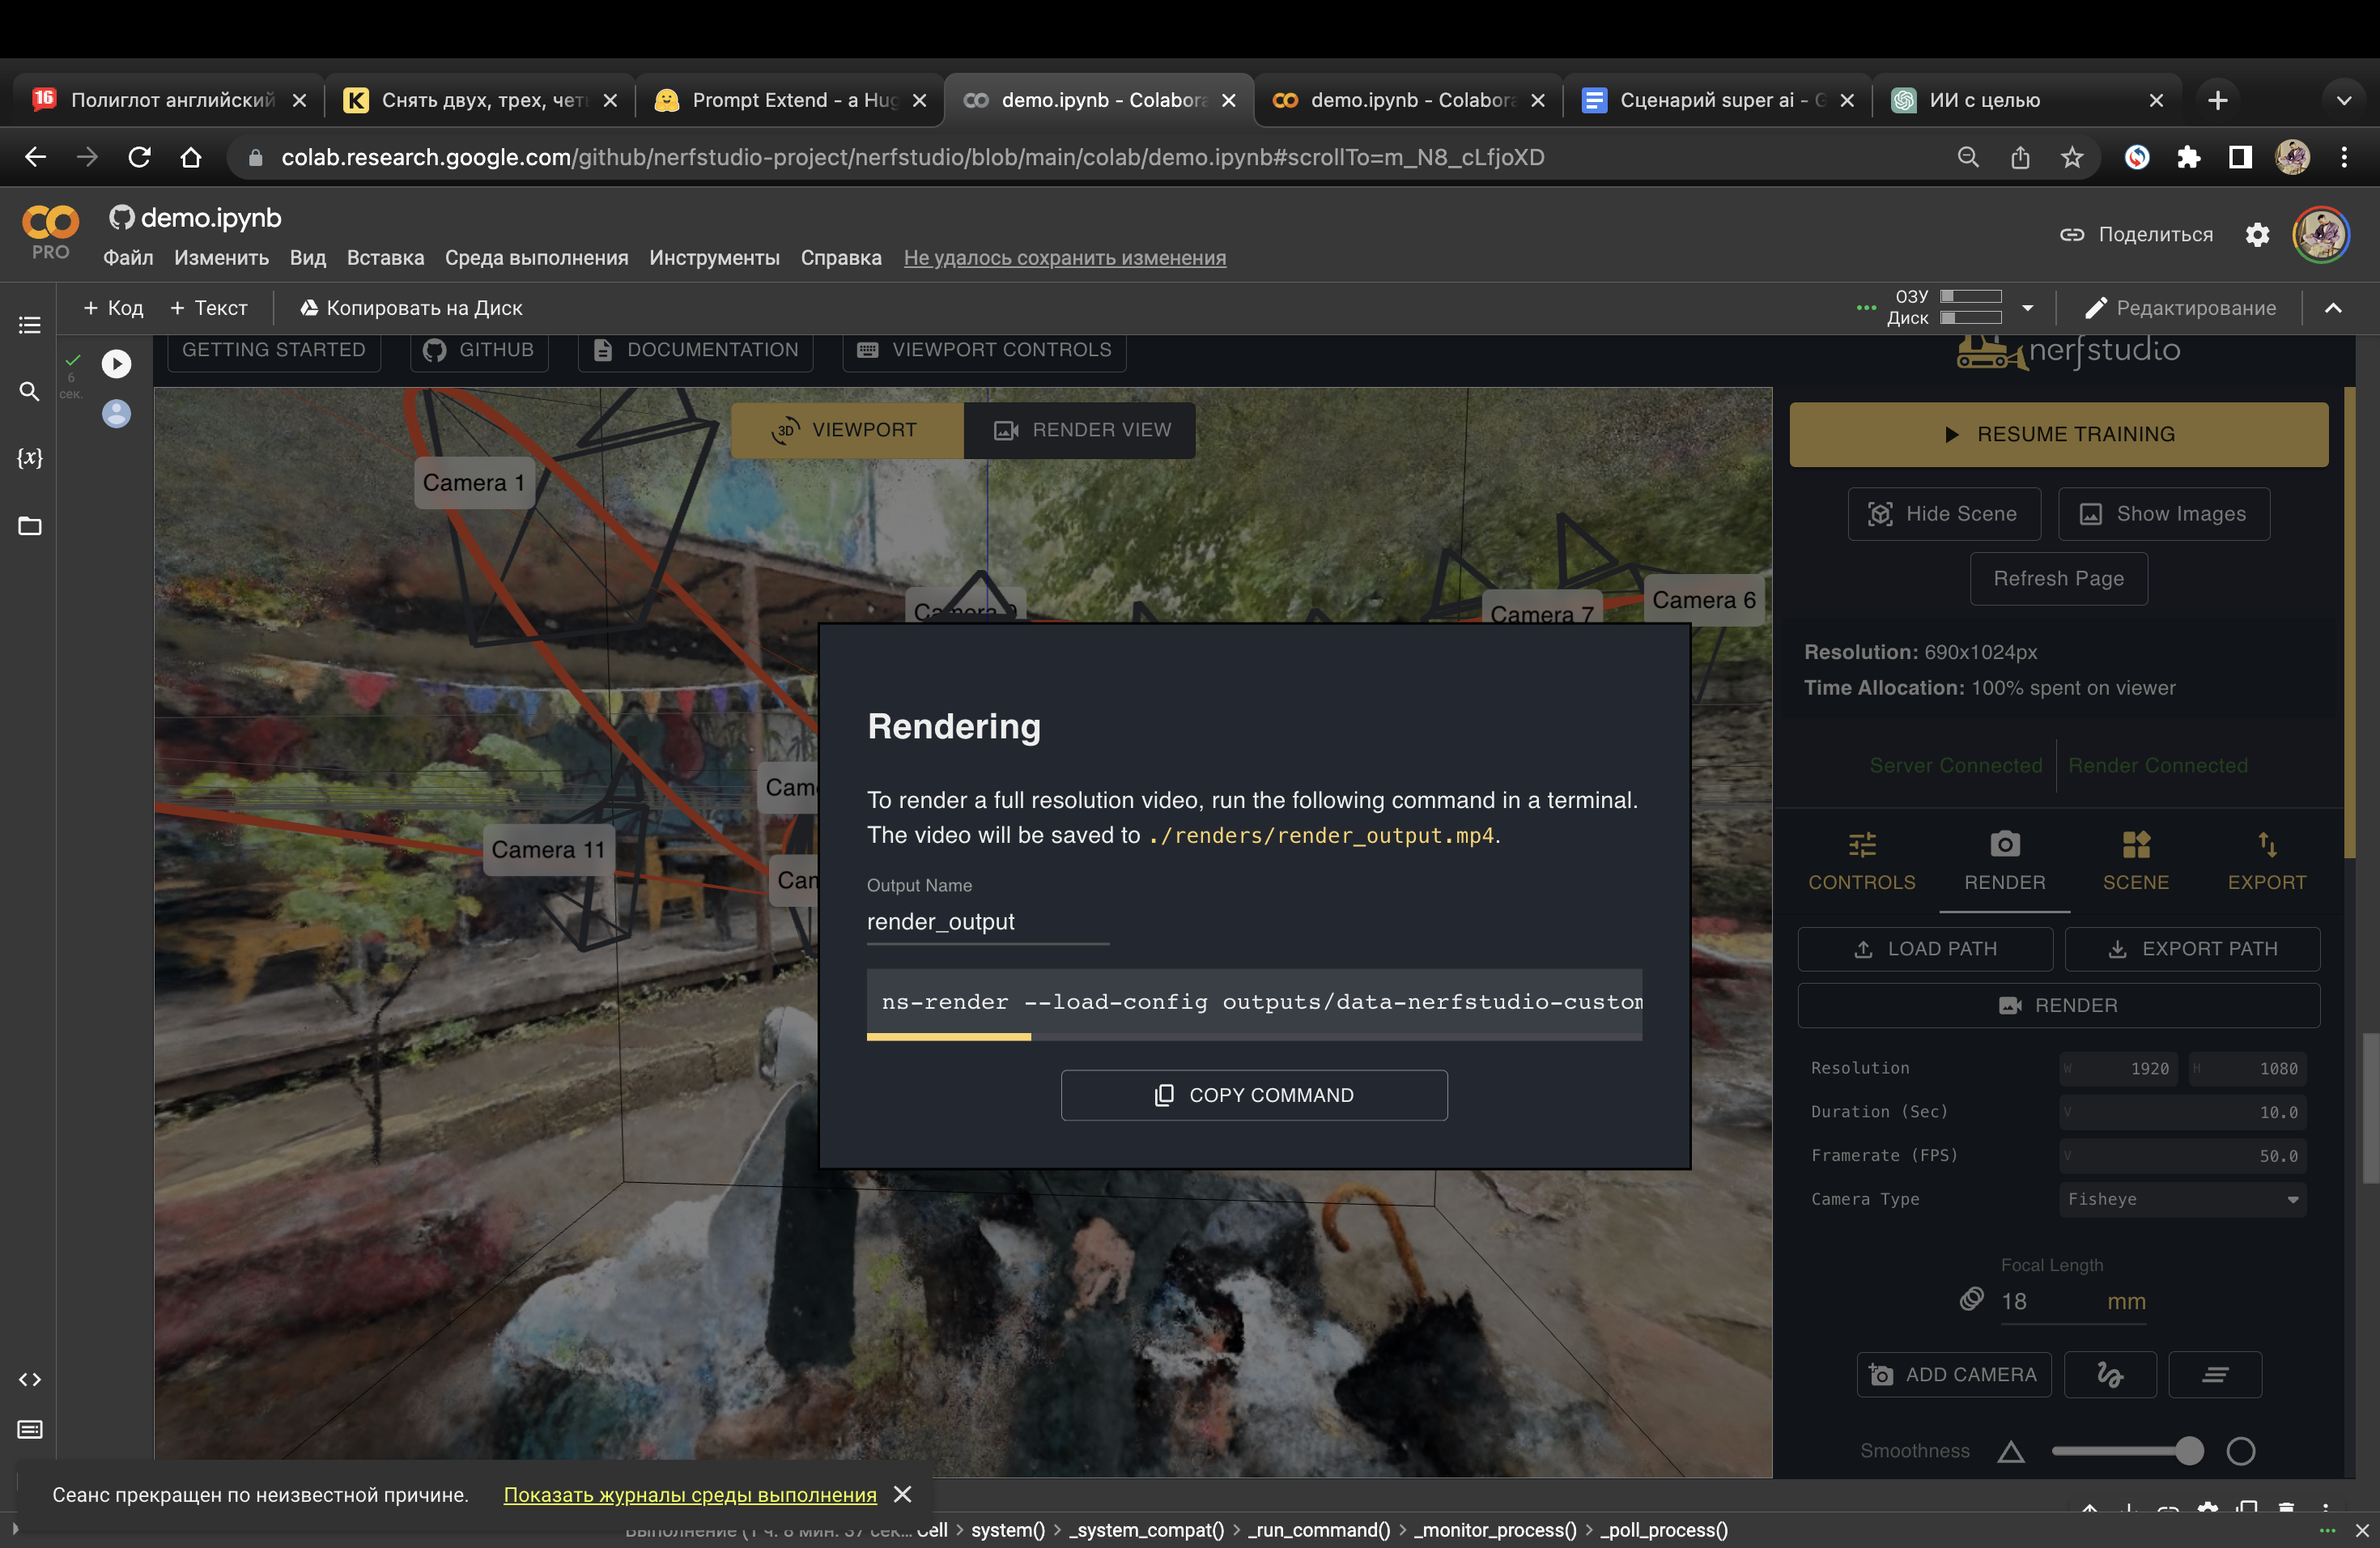The height and width of the screenshot is (1548, 2380).
Task: Open the terminal panel icon in sidebar
Action: 30,1429
